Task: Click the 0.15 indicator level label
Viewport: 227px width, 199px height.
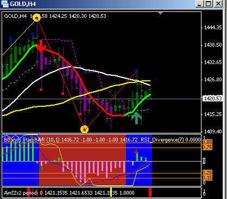Action: point(207,178)
